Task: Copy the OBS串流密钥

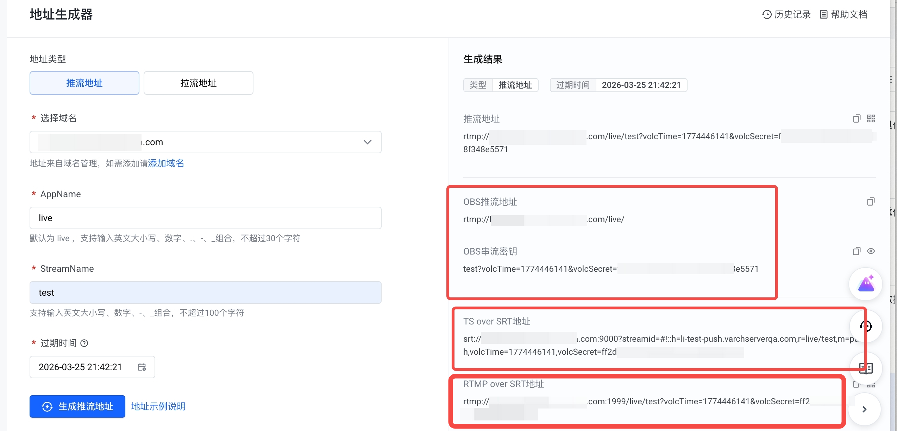Action: tap(857, 251)
